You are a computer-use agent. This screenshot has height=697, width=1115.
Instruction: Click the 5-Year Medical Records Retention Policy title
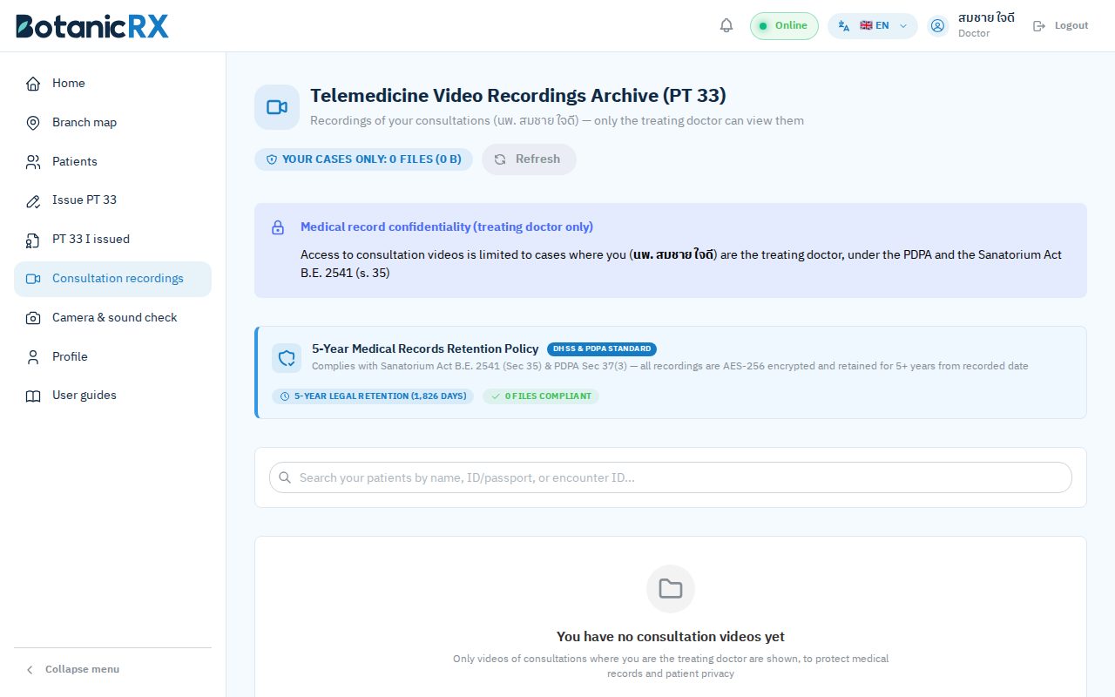[x=425, y=348]
